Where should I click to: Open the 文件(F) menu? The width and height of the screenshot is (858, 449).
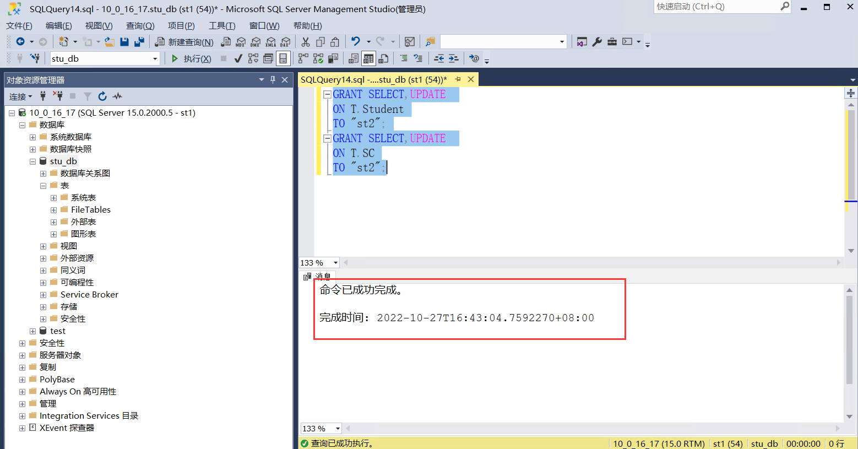[19, 26]
